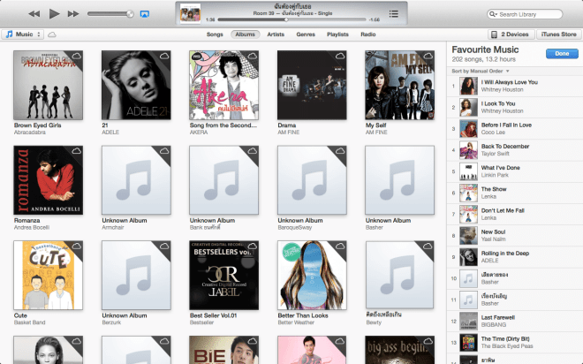This screenshot has height=364, width=583.
Task: Open the AirPlay output menu
Action: click(144, 14)
